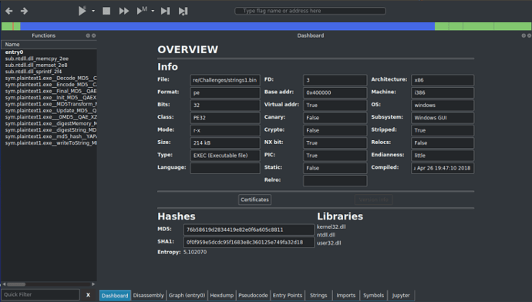Click kernel32.dll in Libraries
The width and height of the screenshot is (532, 302).
[x=332, y=226]
